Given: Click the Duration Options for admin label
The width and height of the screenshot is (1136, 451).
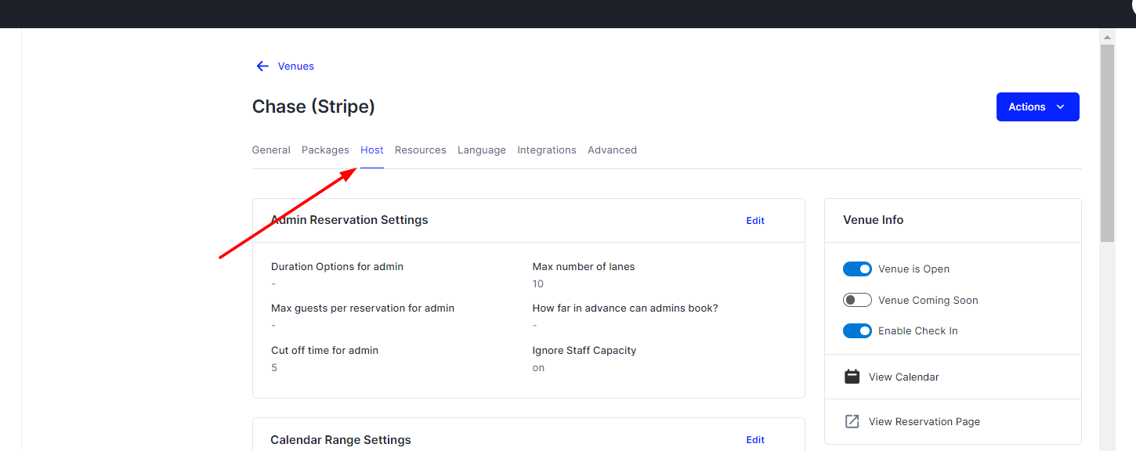Looking at the screenshot, I should click(x=337, y=267).
